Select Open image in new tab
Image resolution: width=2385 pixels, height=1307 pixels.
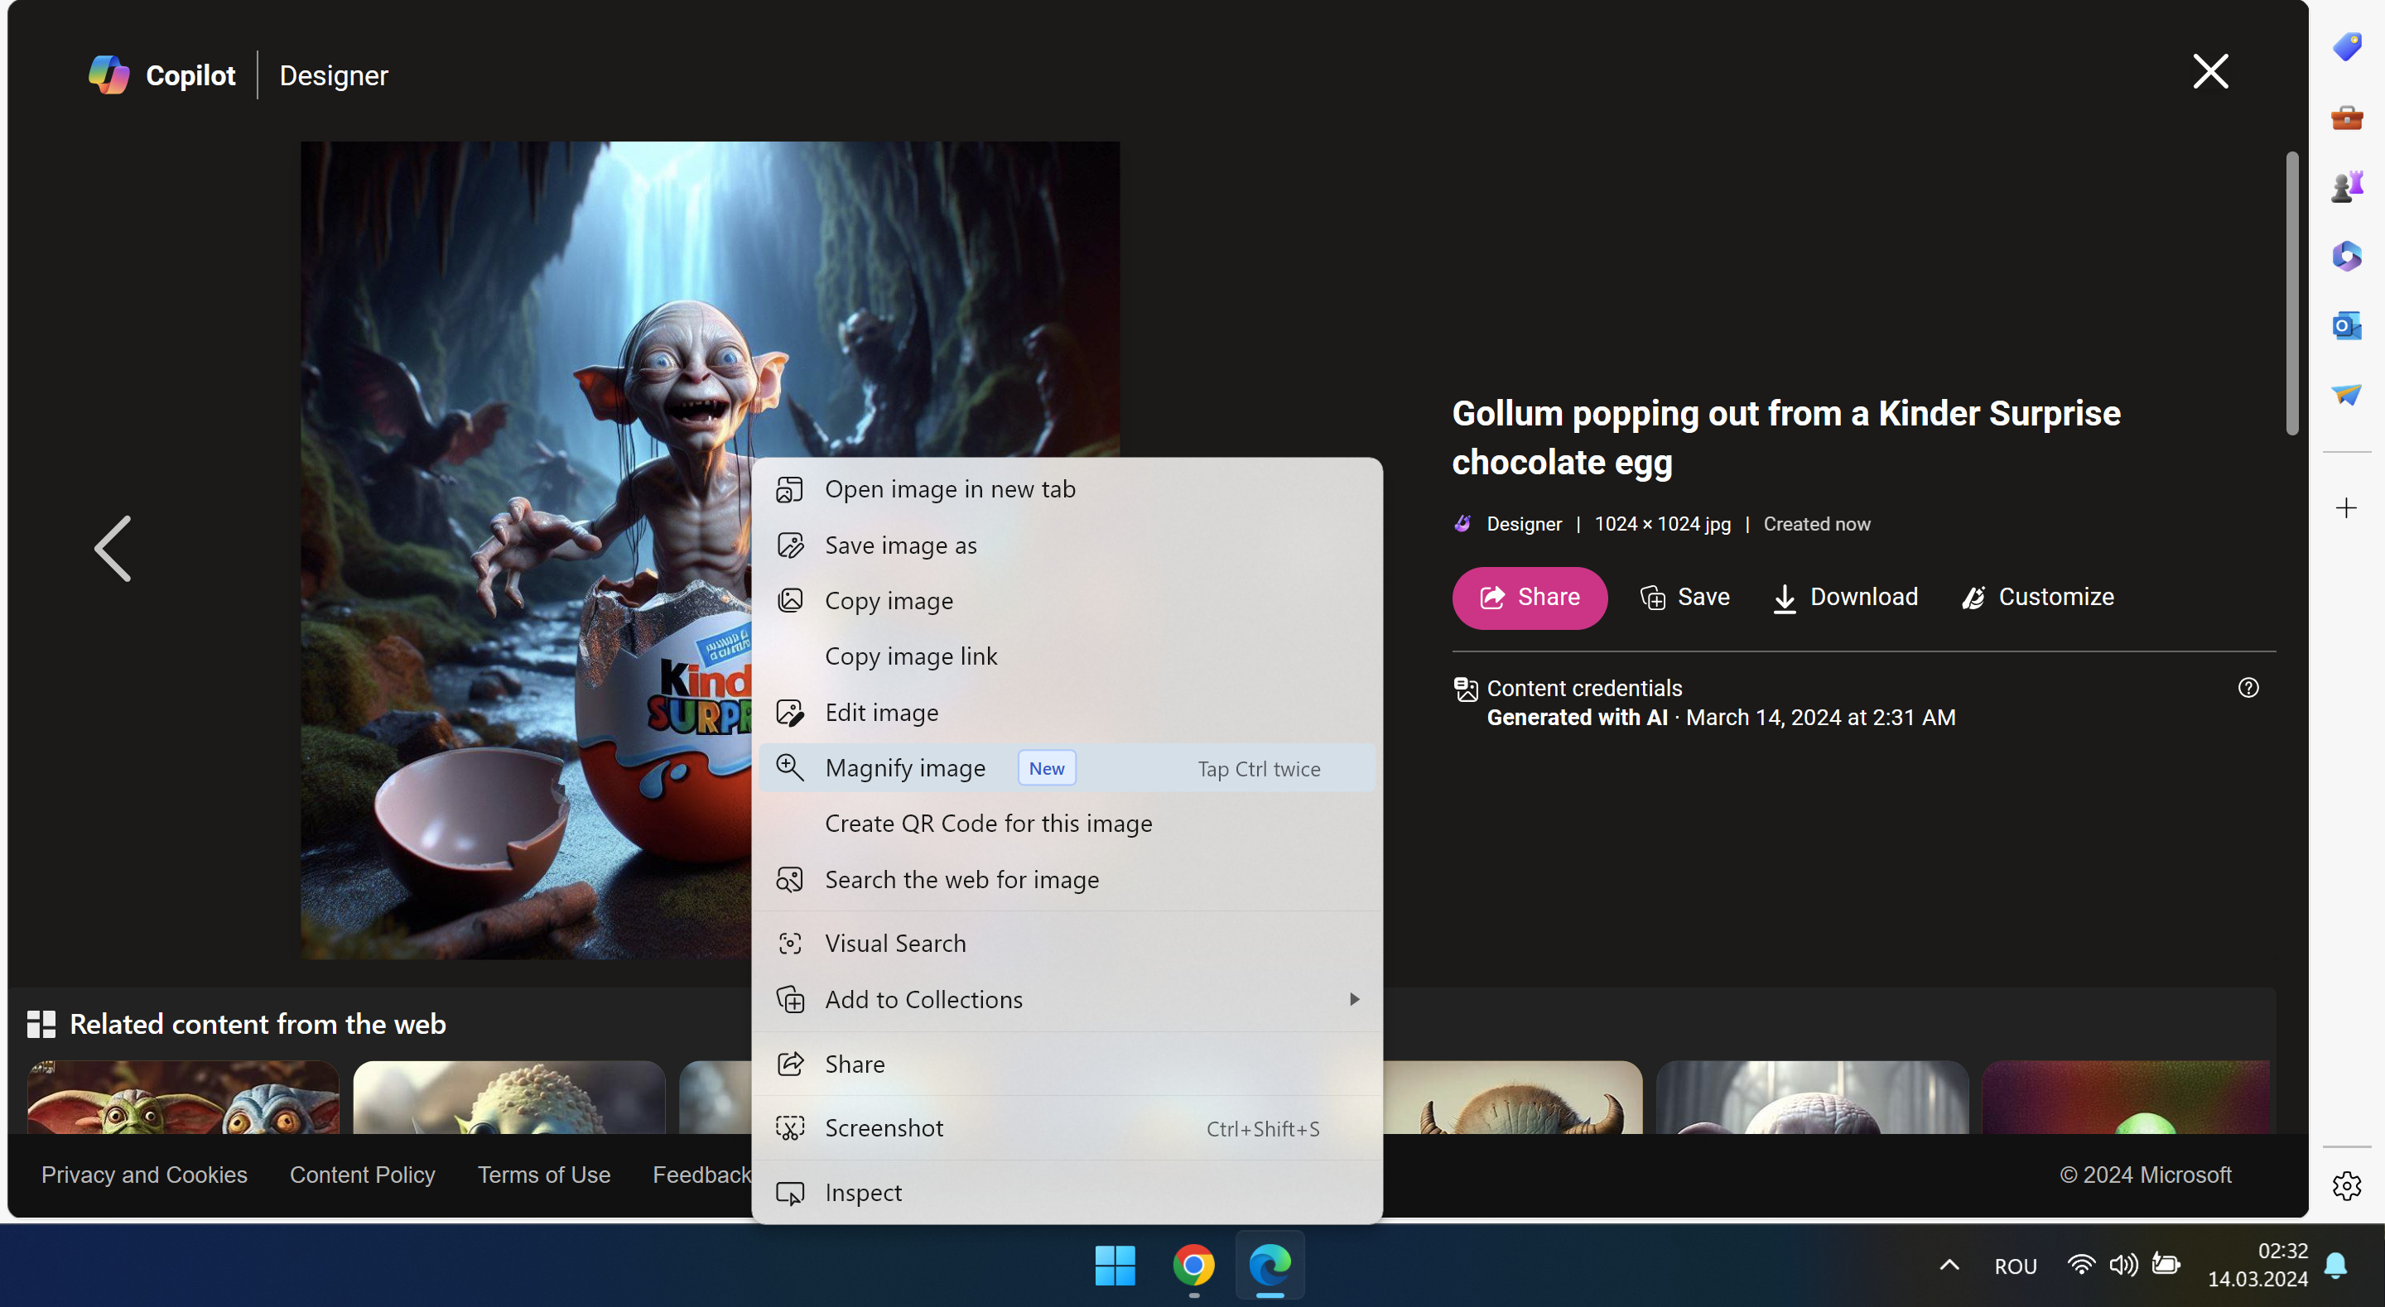point(1067,488)
